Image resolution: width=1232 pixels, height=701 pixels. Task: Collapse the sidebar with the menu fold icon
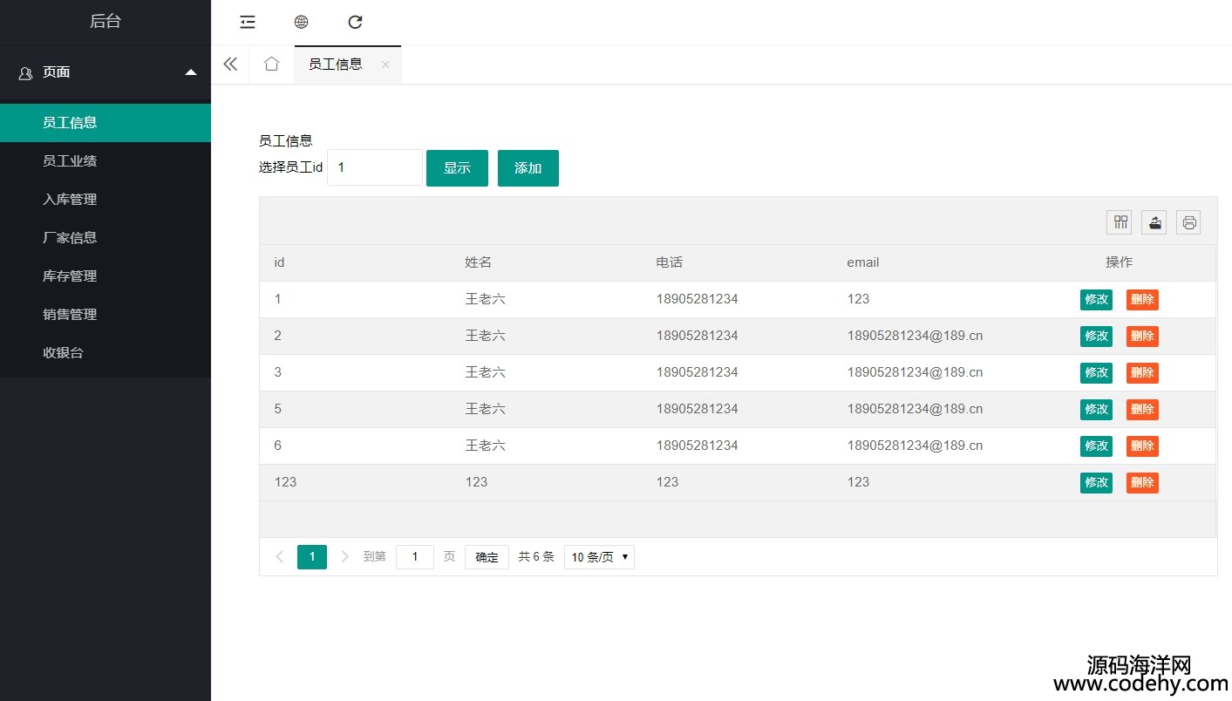click(x=248, y=23)
